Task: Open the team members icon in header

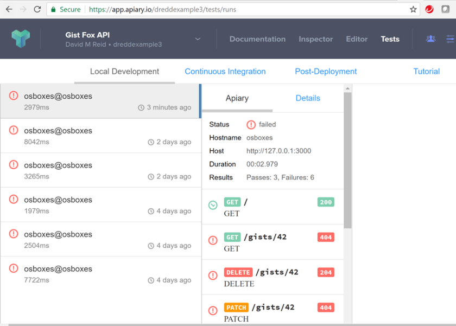Action: [430, 39]
